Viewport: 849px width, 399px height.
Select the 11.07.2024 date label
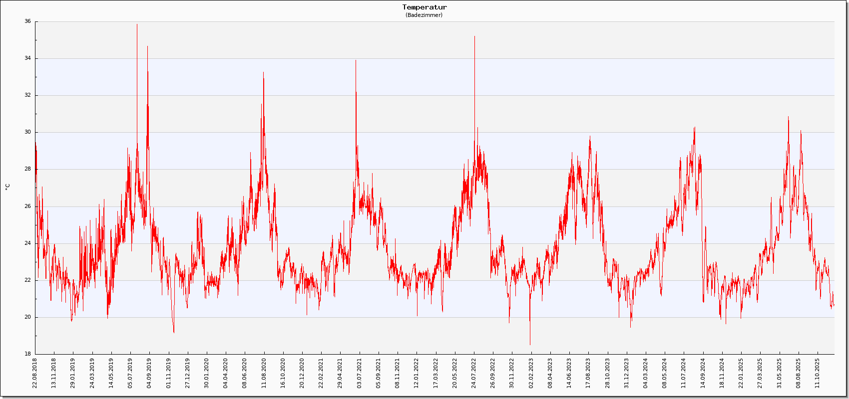684,373
